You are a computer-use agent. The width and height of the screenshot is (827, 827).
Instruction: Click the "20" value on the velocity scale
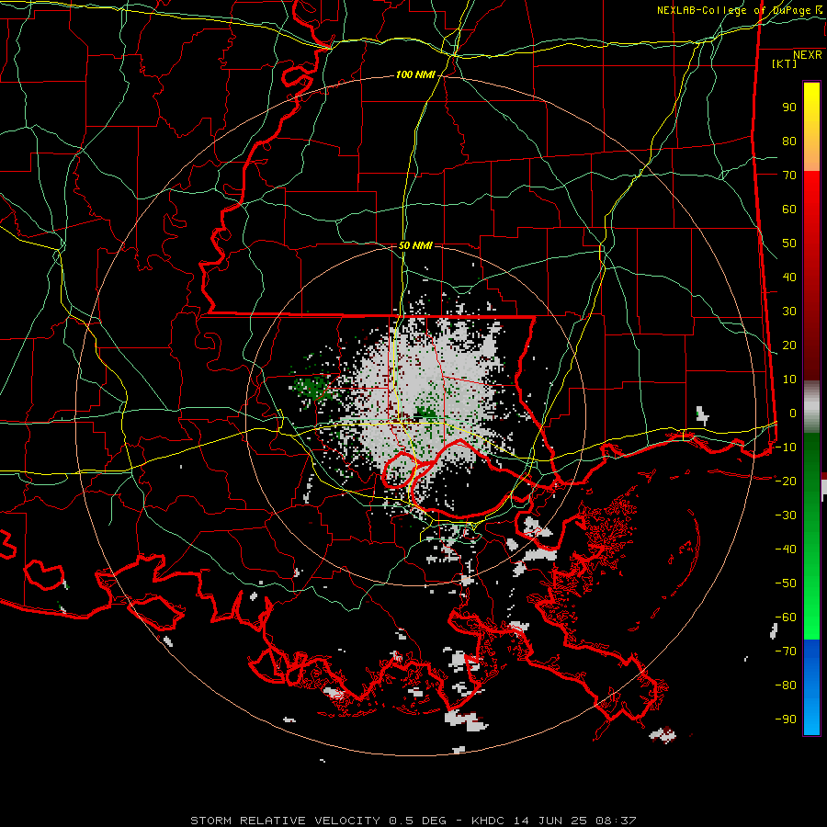789,345
